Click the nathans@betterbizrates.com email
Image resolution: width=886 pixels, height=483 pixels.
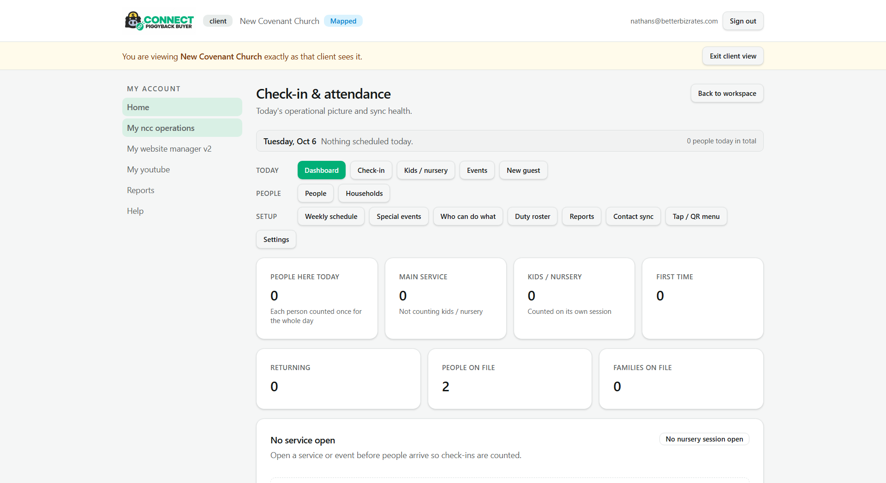[674, 21]
